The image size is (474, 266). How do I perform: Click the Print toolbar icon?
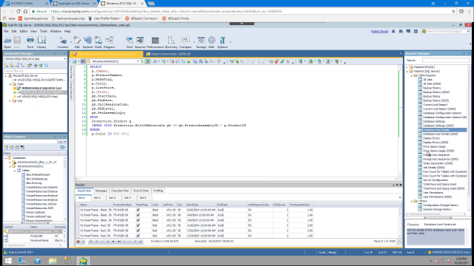pyautogui.click(x=30, y=42)
